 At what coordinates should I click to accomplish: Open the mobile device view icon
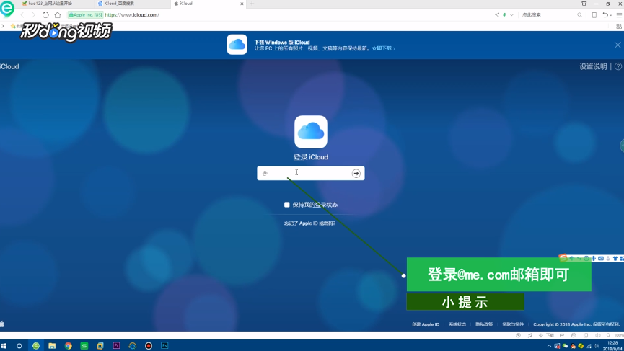(x=594, y=14)
